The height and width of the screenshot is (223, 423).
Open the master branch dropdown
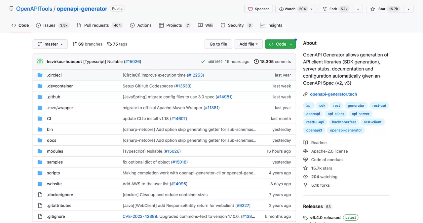[x=50, y=44]
